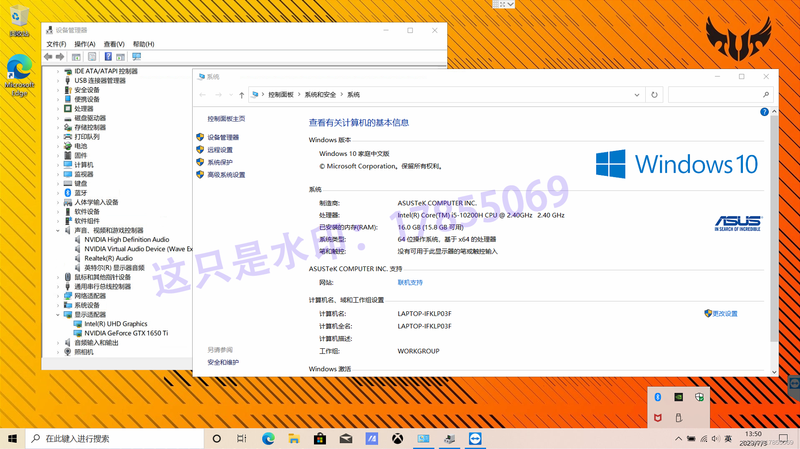
Task: Click the 更改设置 link
Action: (725, 314)
